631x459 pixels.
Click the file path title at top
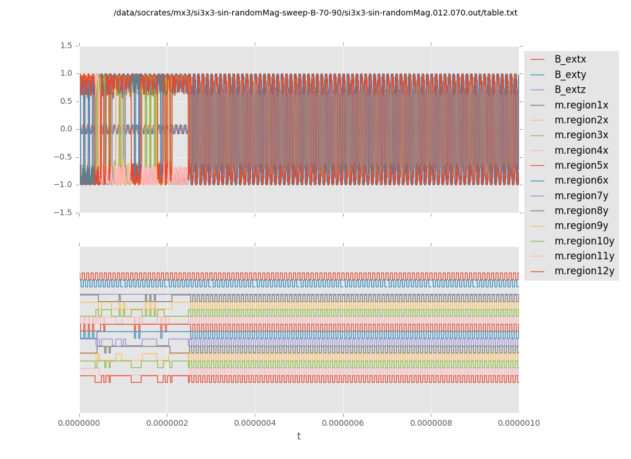click(x=315, y=13)
